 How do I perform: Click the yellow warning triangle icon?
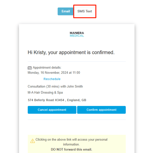(32, 141)
